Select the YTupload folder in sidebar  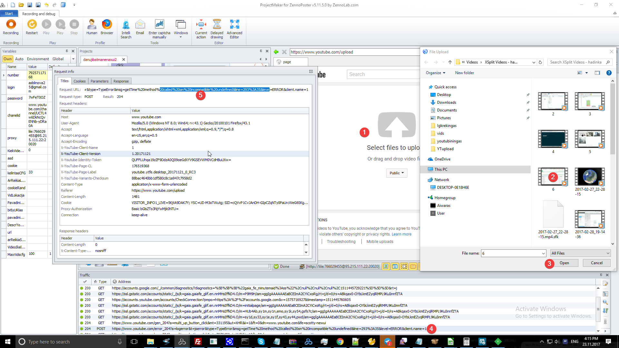coord(445,149)
